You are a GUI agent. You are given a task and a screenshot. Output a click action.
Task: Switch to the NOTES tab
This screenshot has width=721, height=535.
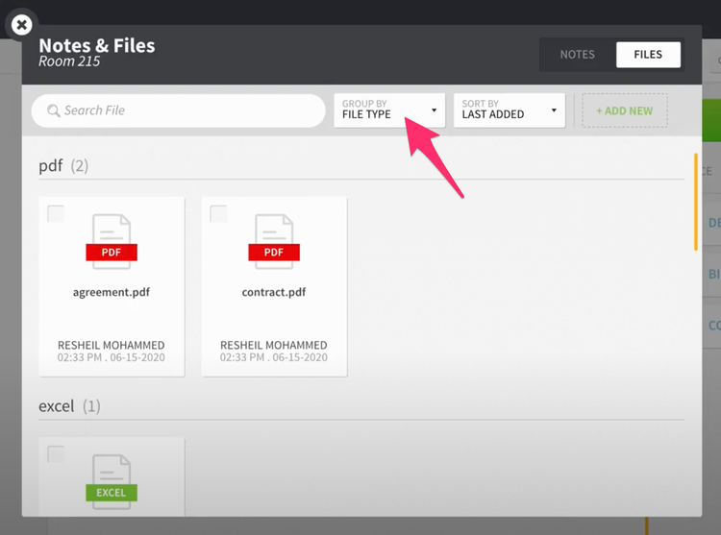[x=577, y=55]
